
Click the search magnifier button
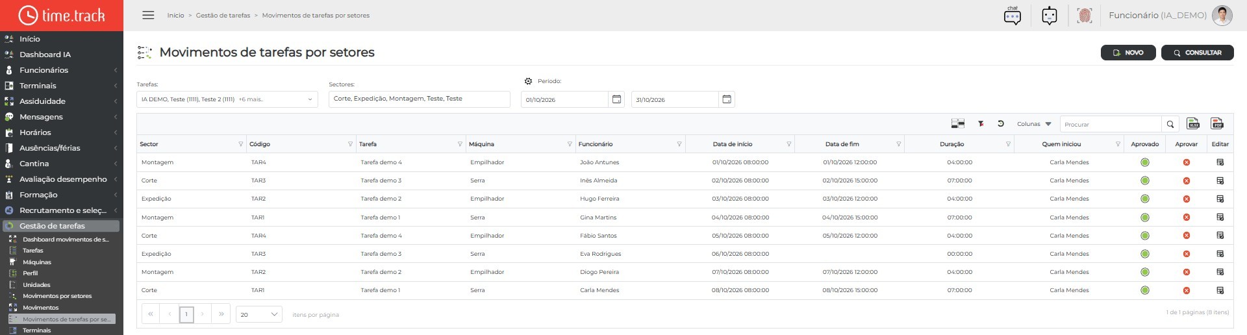[x=1170, y=124]
